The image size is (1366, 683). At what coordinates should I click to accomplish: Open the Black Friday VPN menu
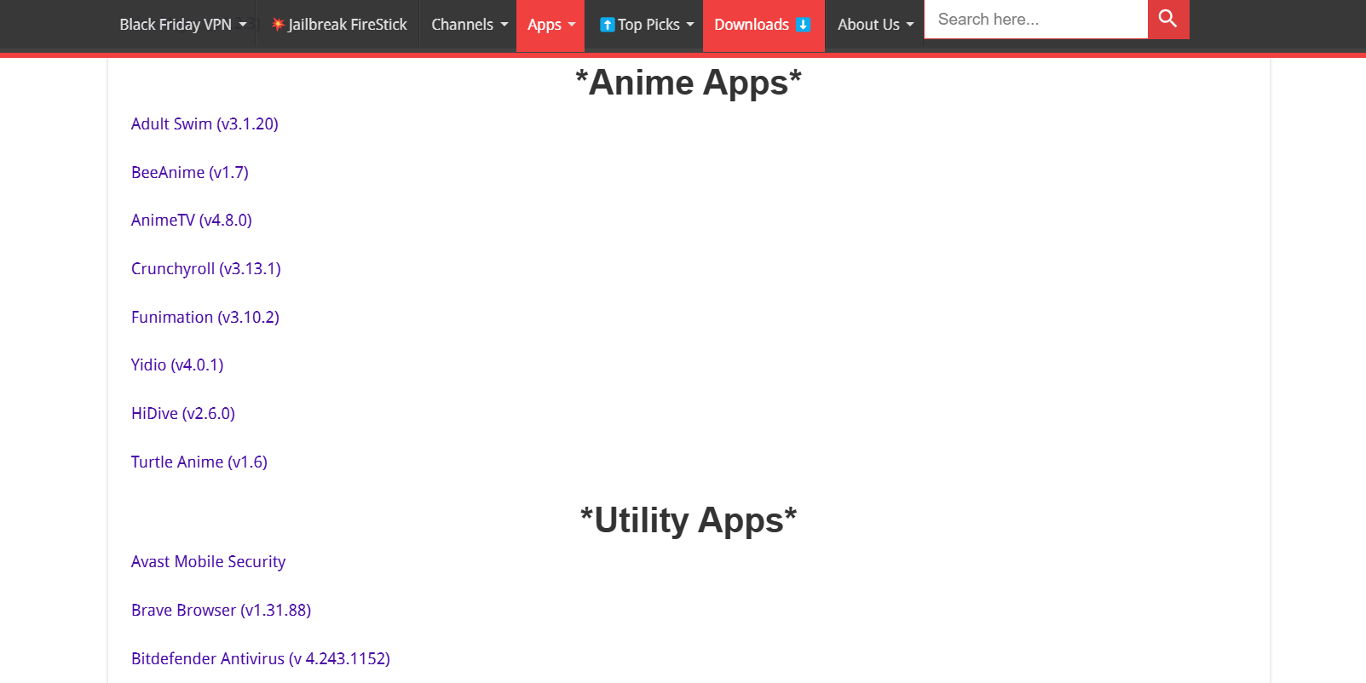[176, 25]
